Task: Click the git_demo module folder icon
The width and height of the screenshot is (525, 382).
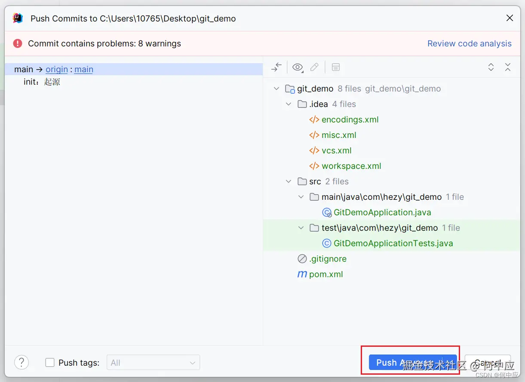Action: pos(290,89)
